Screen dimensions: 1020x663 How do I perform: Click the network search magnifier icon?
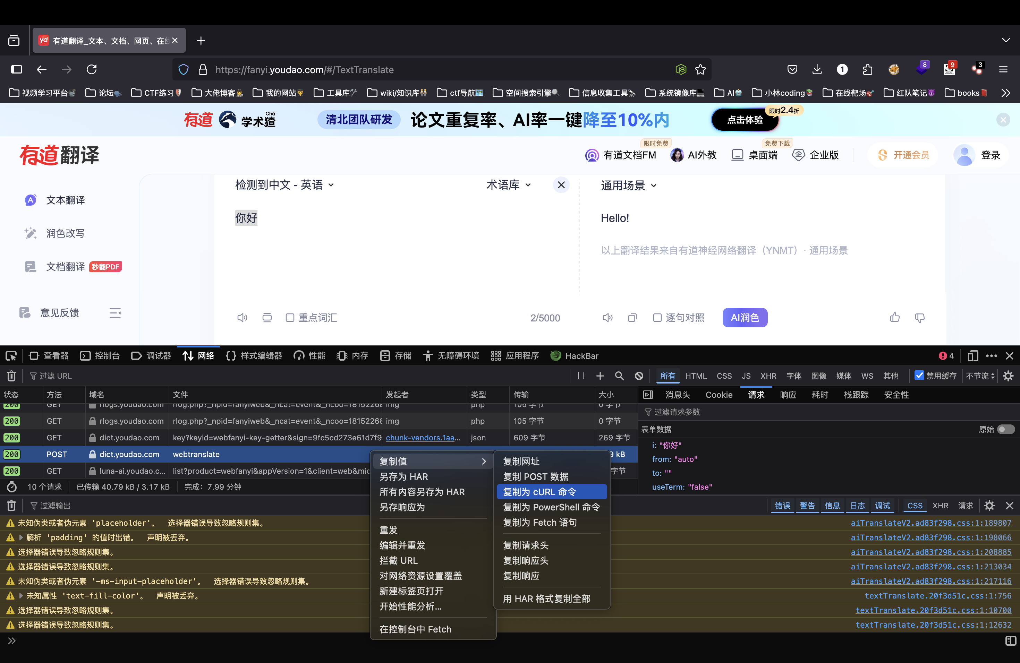coord(619,376)
